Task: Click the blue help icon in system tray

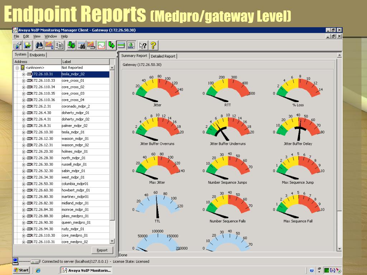Action: tap(311, 271)
